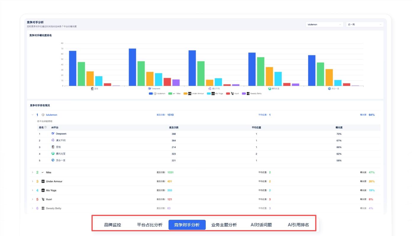
Task: Click the 323 mentions cell for 腾讯元宝
Action: pos(174,154)
